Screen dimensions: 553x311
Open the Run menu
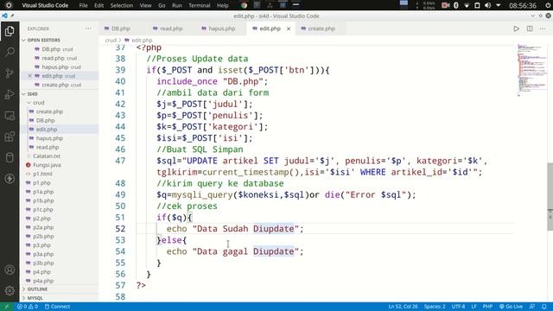click(x=176, y=5)
